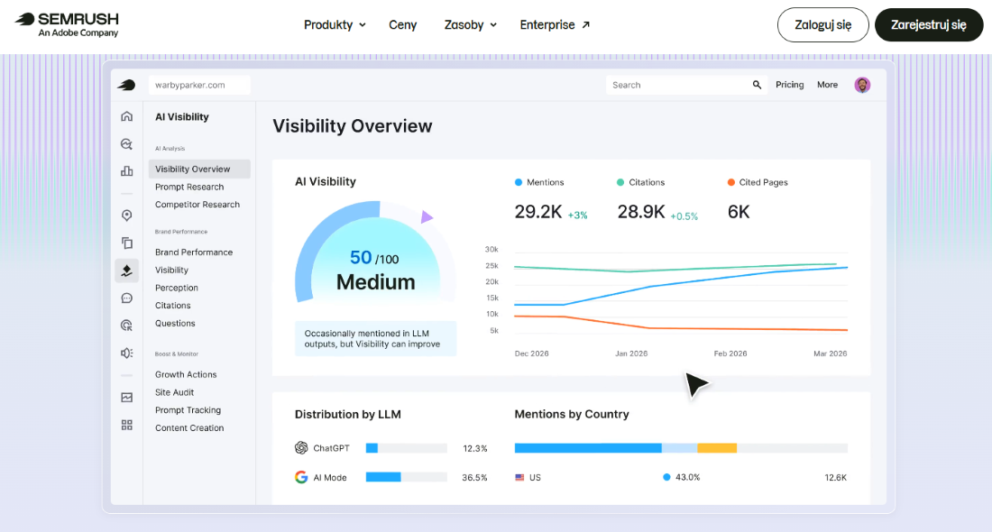Open Site Audit in the sidebar
Viewport: 992px width, 532px height.
tap(175, 392)
